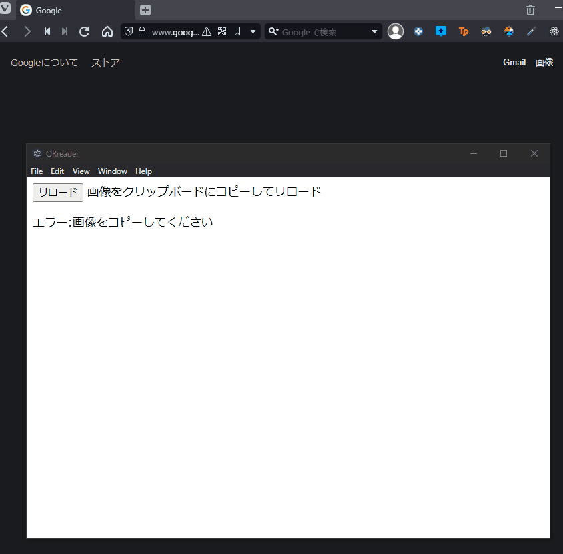Open the Vivaldi menu icon
The width and height of the screenshot is (563, 554).
pyautogui.click(x=5, y=8)
